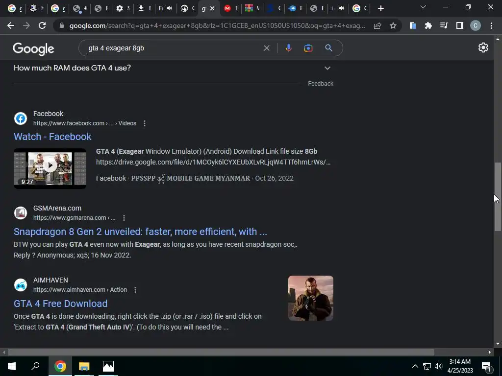Switch to the Settings gear tab
The image size is (502, 376).
click(x=122, y=8)
